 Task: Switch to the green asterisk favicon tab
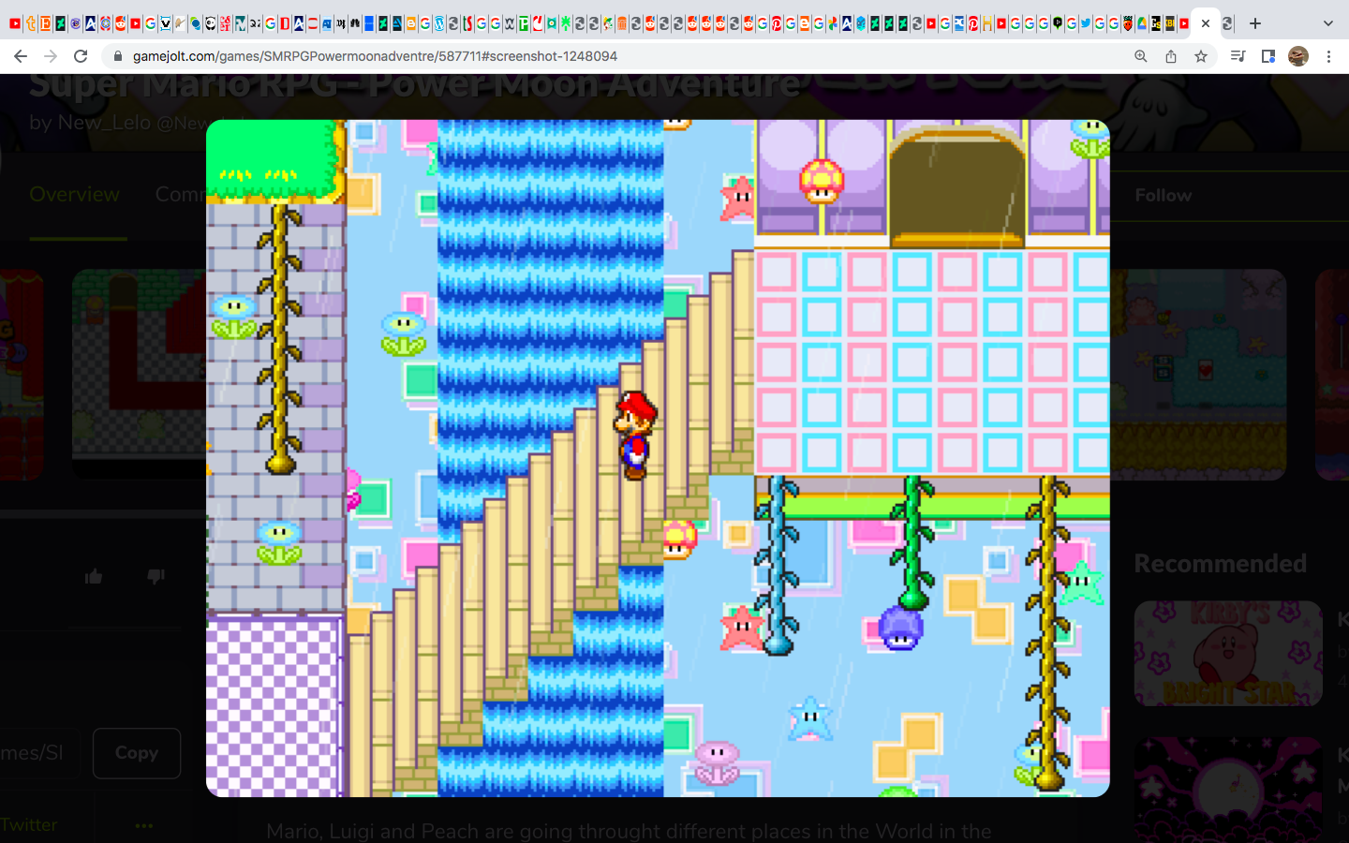(566, 23)
